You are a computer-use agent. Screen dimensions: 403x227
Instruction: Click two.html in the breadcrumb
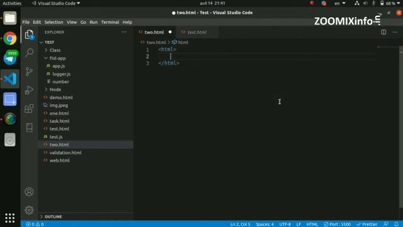(156, 42)
